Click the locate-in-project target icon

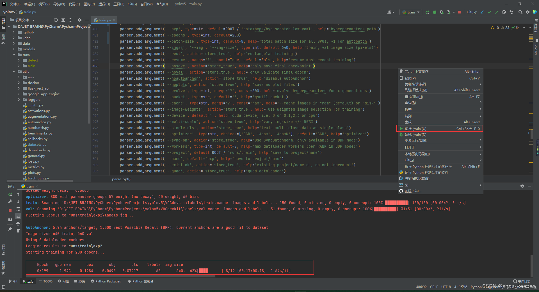point(56,20)
